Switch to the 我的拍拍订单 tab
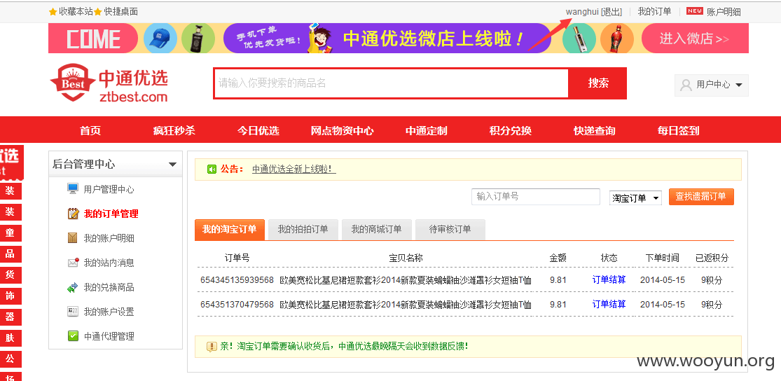Viewport: 781px width, 381px height. (x=303, y=230)
